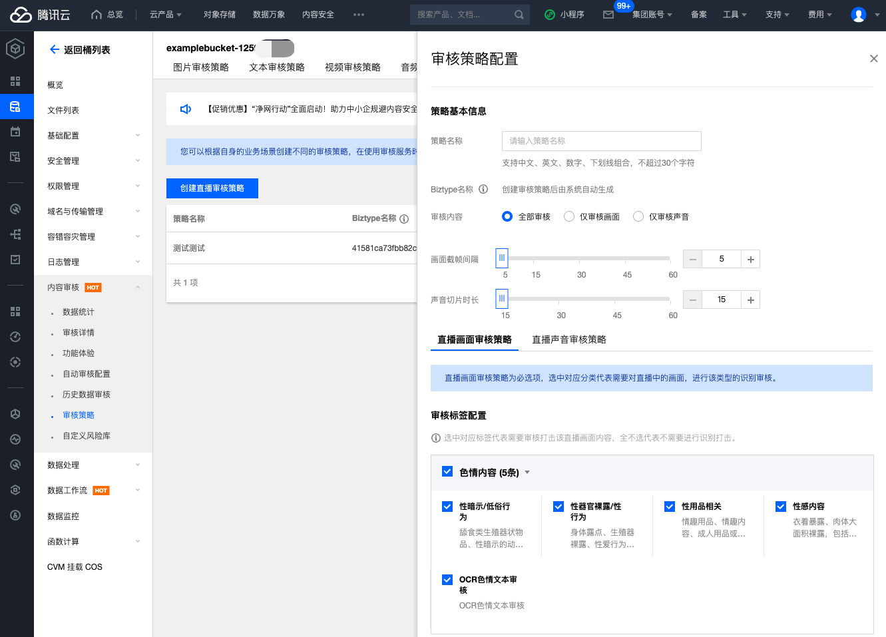This screenshot has width=886, height=637.
Task: Increase 声音切片时长 with plus button
Action: (x=751, y=300)
